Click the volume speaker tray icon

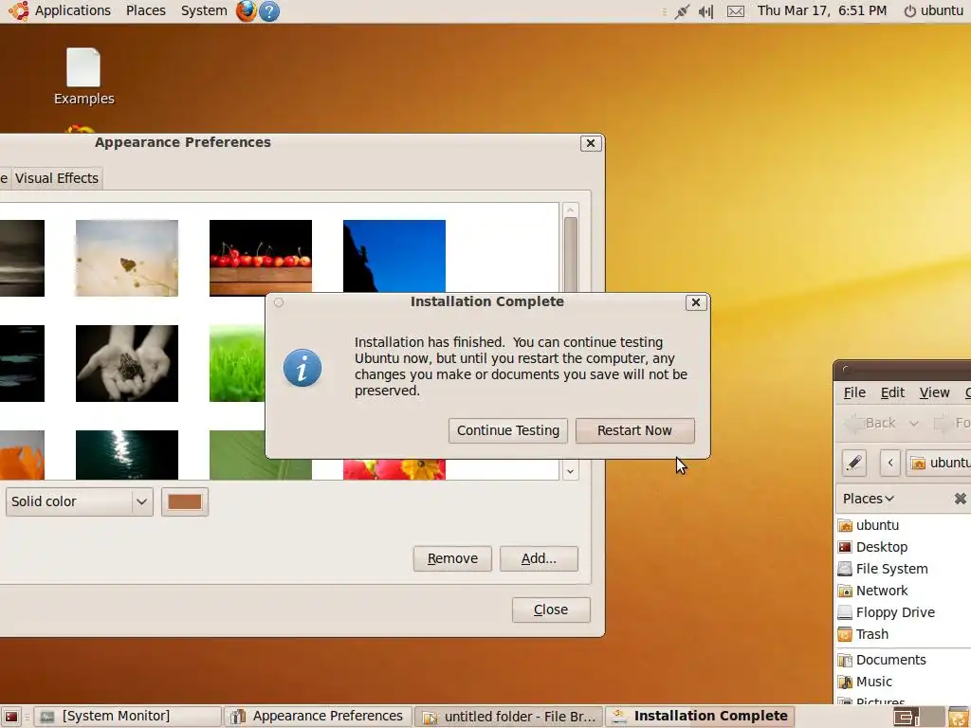click(705, 11)
